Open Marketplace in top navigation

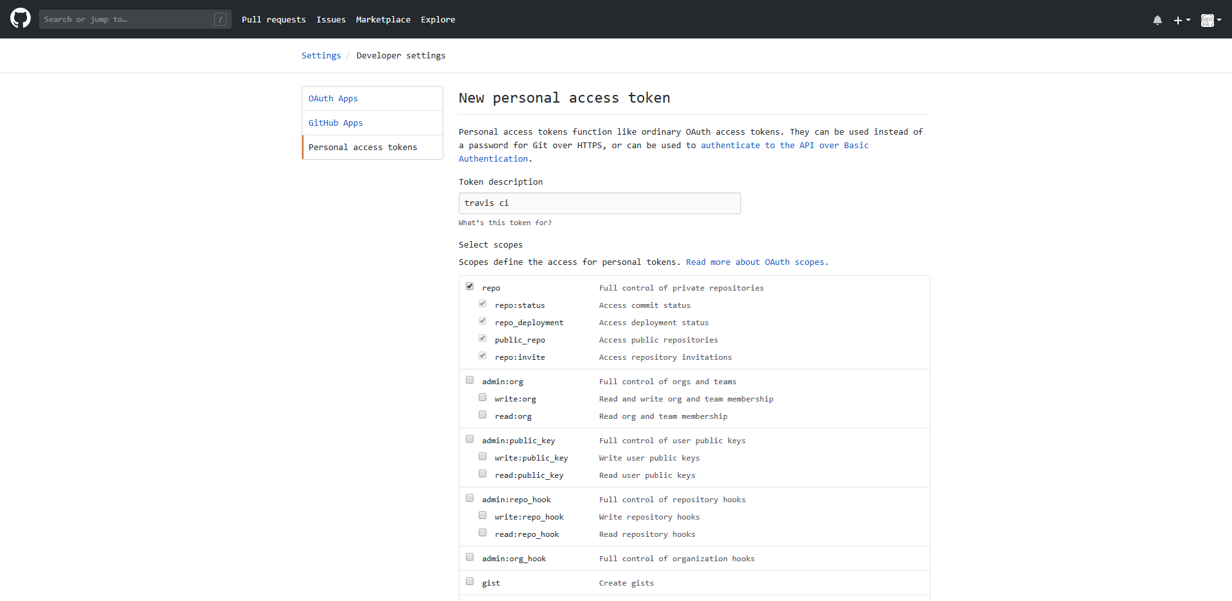click(x=383, y=20)
